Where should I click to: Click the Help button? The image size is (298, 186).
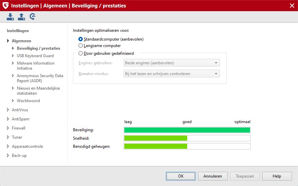[277, 176]
